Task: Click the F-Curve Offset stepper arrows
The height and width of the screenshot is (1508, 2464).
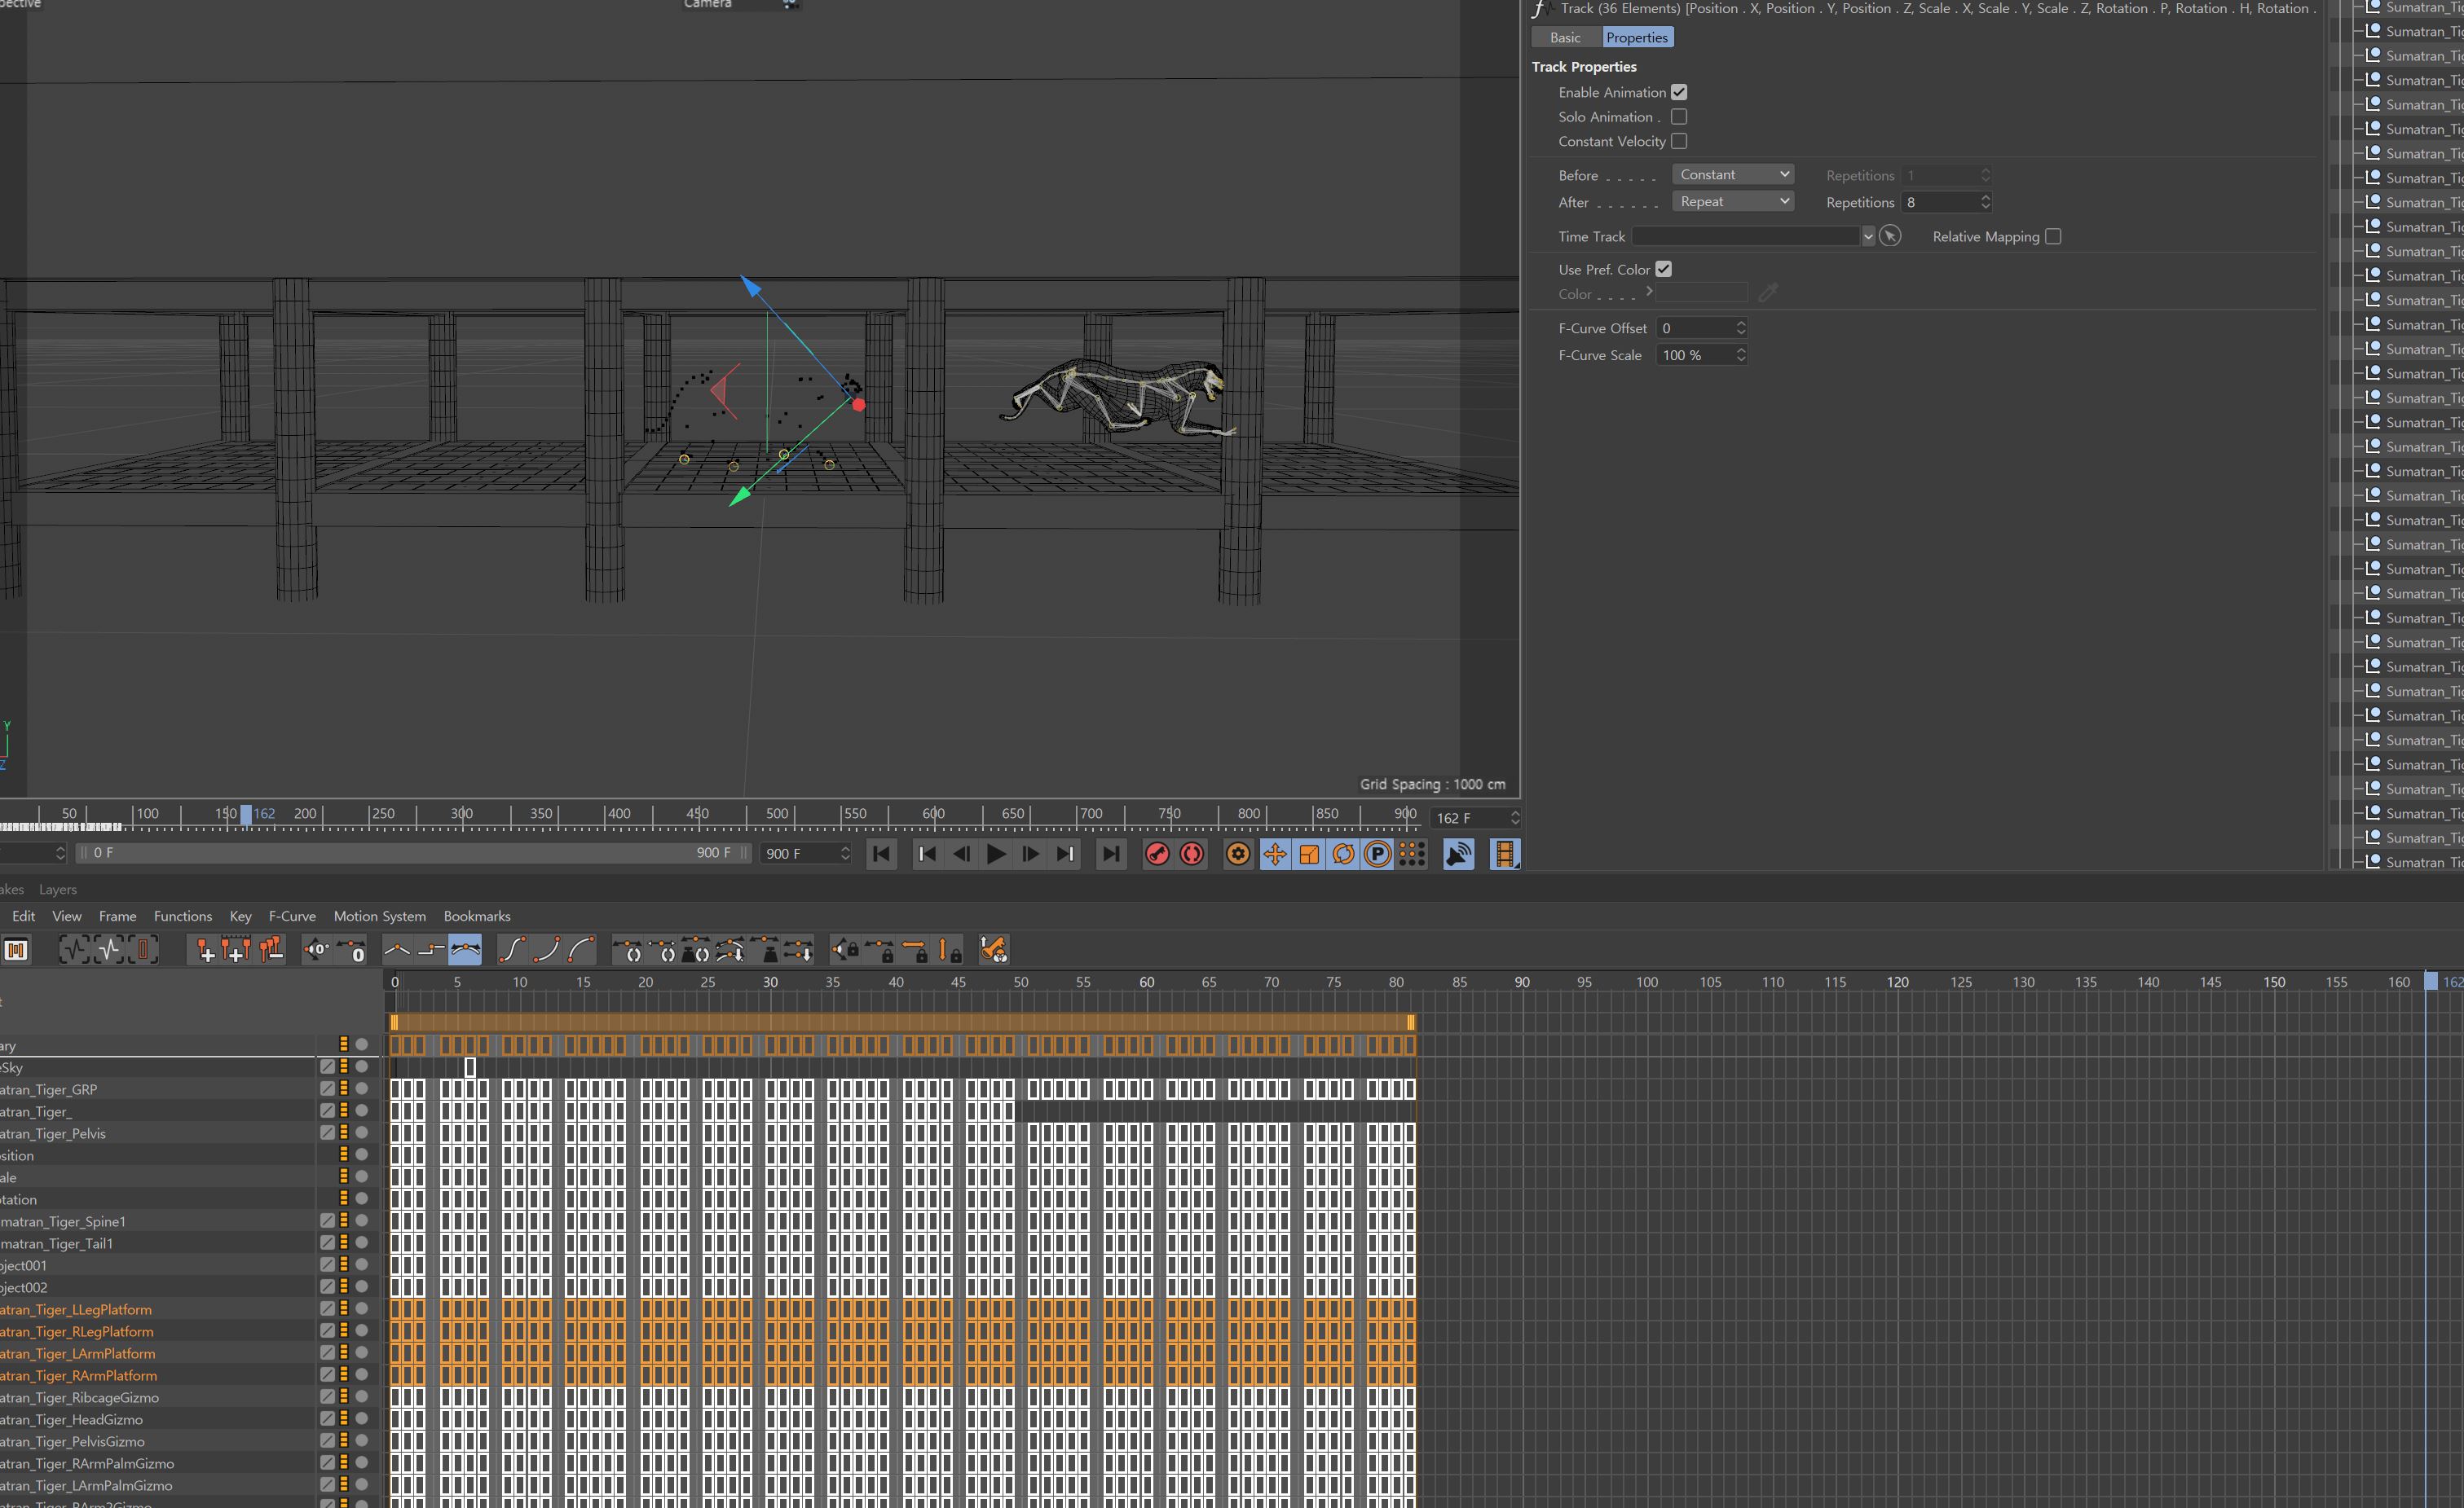Action: click(x=1740, y=328)
